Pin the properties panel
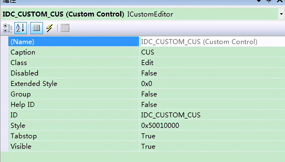Viewport: 285px width, 162px height. tap(269, 1)
